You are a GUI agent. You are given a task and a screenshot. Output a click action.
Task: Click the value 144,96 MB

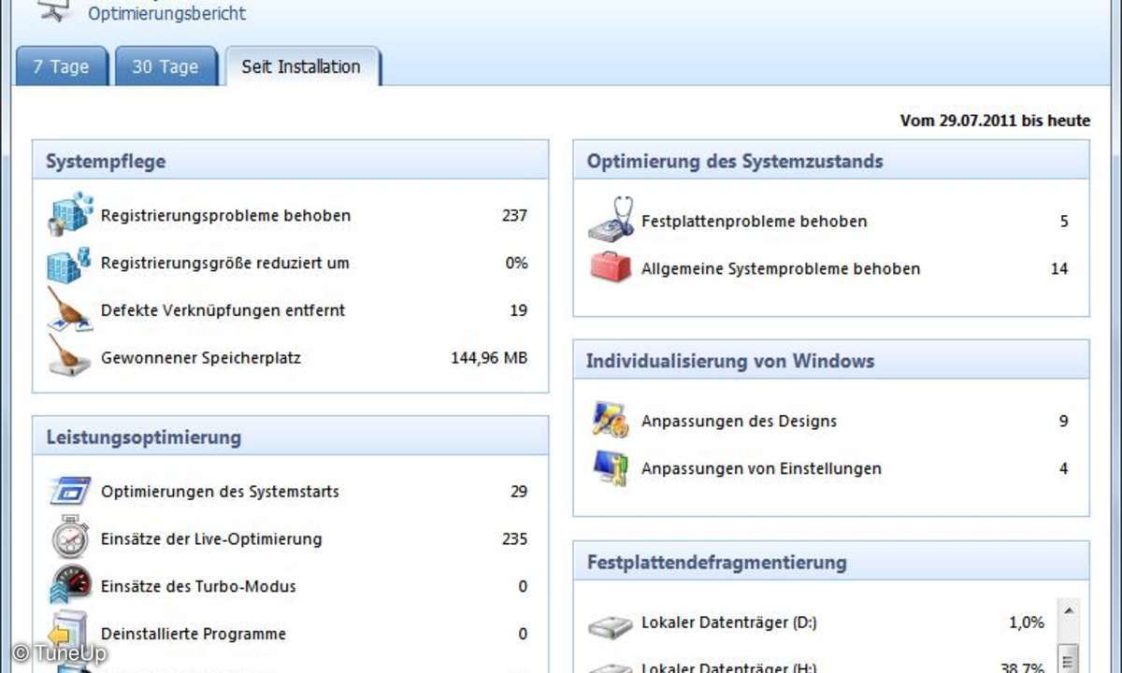coord(489,357)
